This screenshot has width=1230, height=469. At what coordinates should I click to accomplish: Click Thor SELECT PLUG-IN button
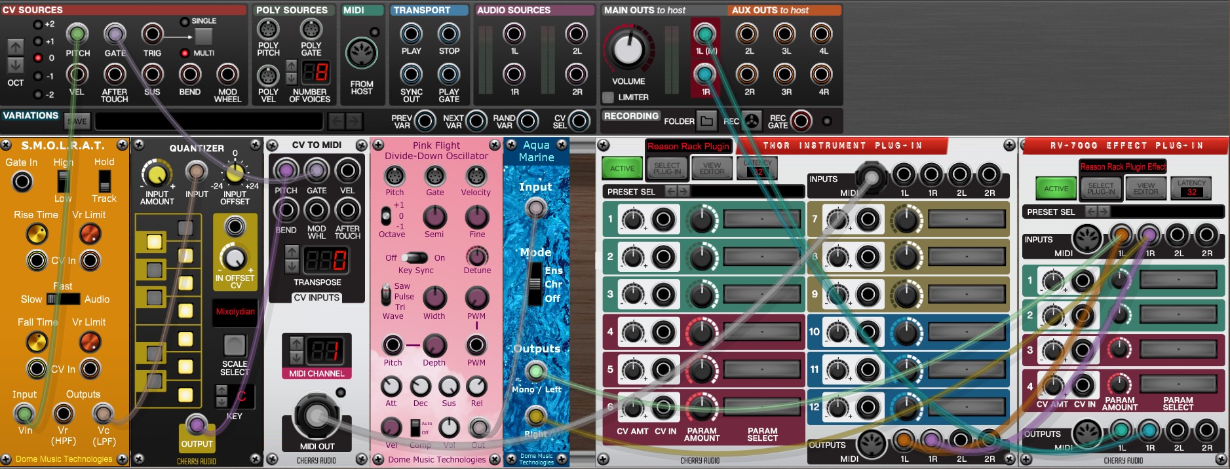[x=668, y=168]
